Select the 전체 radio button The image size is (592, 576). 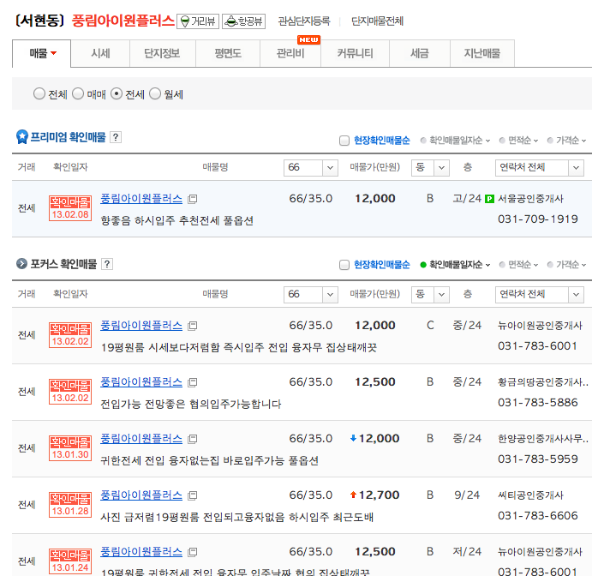point(39,93)
